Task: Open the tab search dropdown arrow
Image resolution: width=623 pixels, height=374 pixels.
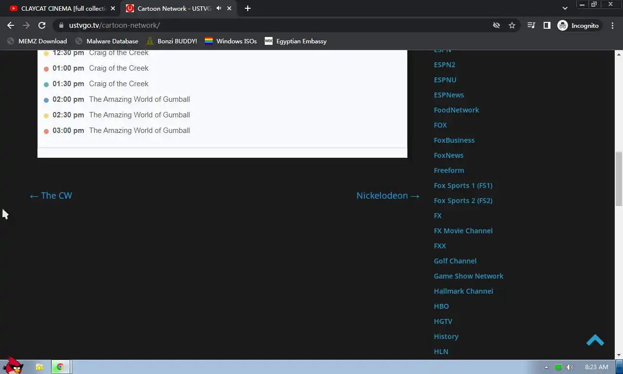Action: point(565,8)
